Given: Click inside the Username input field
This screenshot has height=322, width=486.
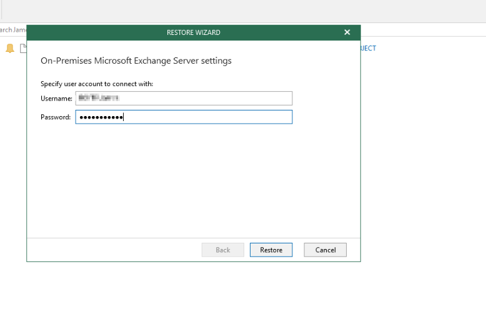Looking at the screenshot, I should pyautogui.click(x=206, y=98).
